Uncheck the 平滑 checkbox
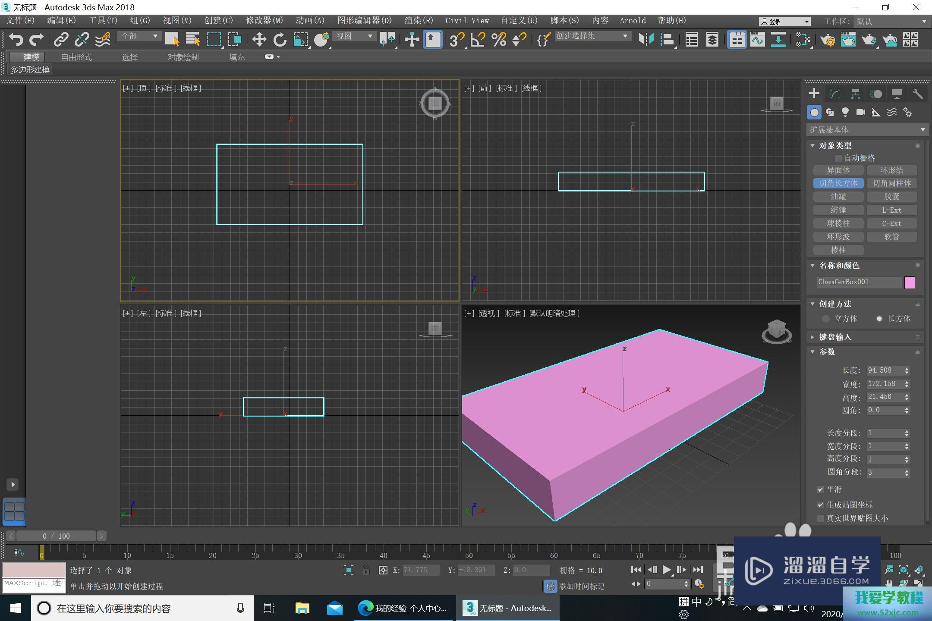 [x=821, y=489]
